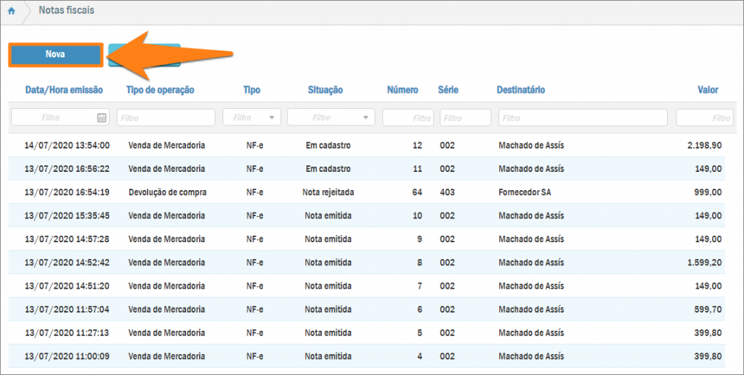
Task: Sort by Data/Hora emissão column header
Action: click(64, 90)
